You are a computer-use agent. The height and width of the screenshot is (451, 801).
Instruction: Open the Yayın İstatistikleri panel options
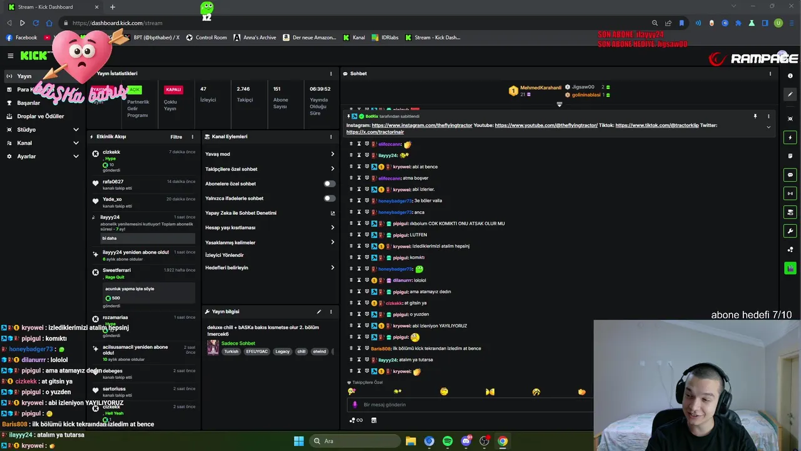(x=331, y=73)
